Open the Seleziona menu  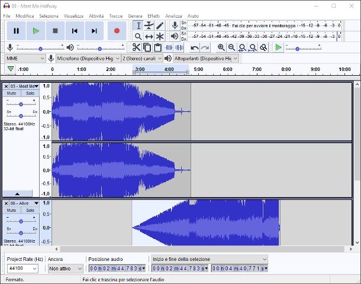[x=49, y=16]
